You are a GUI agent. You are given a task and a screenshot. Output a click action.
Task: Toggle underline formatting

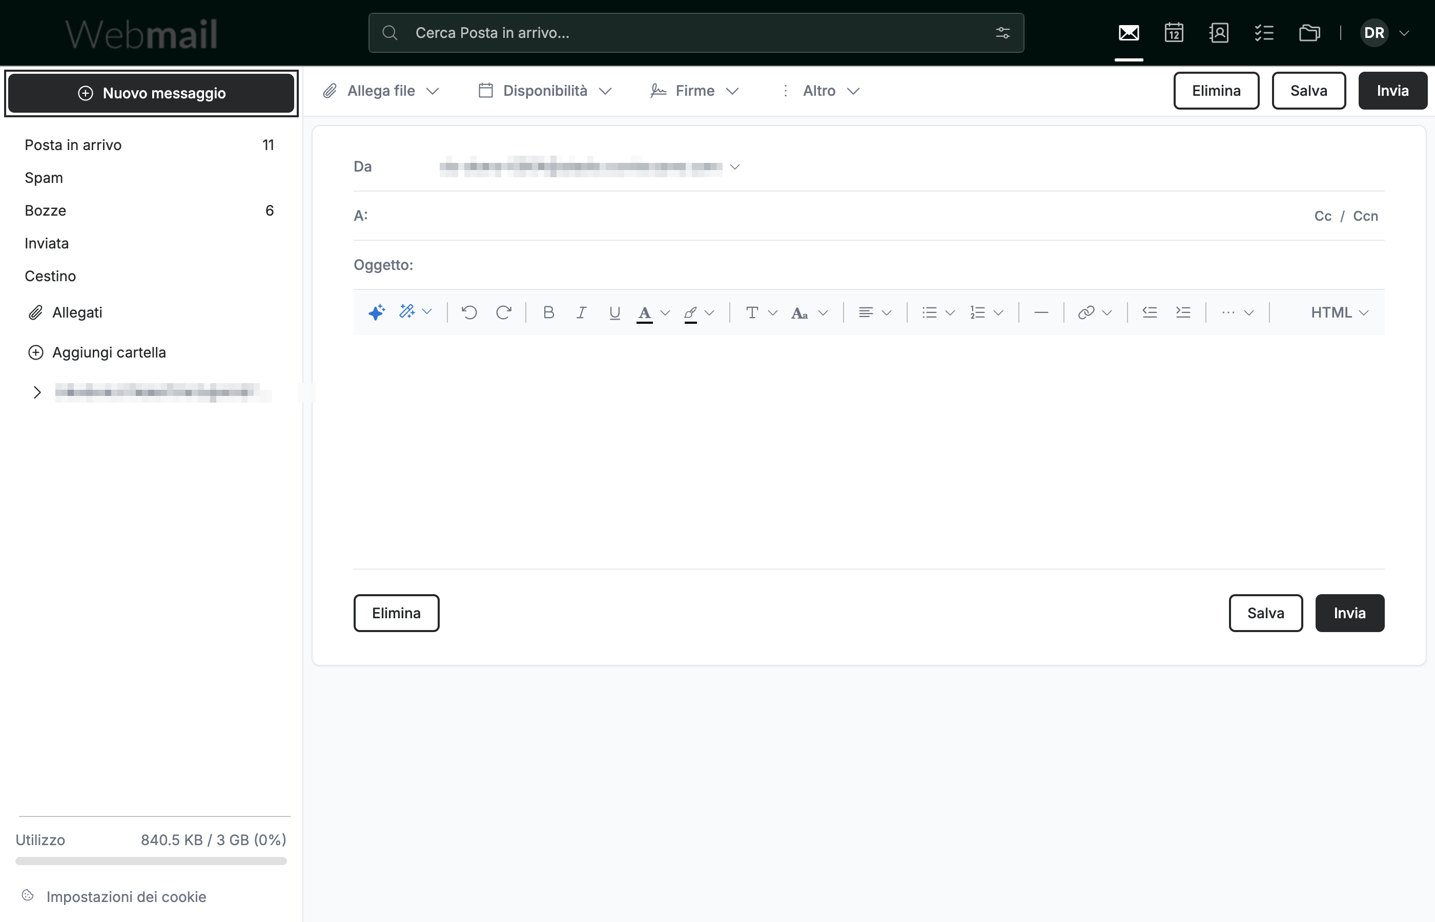point(614,312)
